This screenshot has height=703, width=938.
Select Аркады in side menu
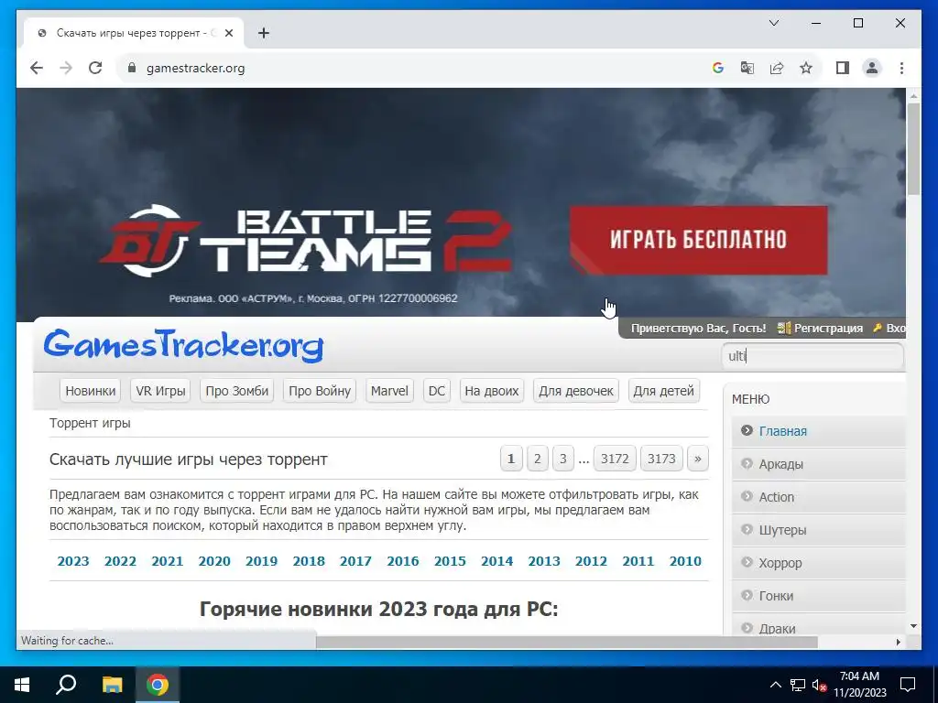818,464
